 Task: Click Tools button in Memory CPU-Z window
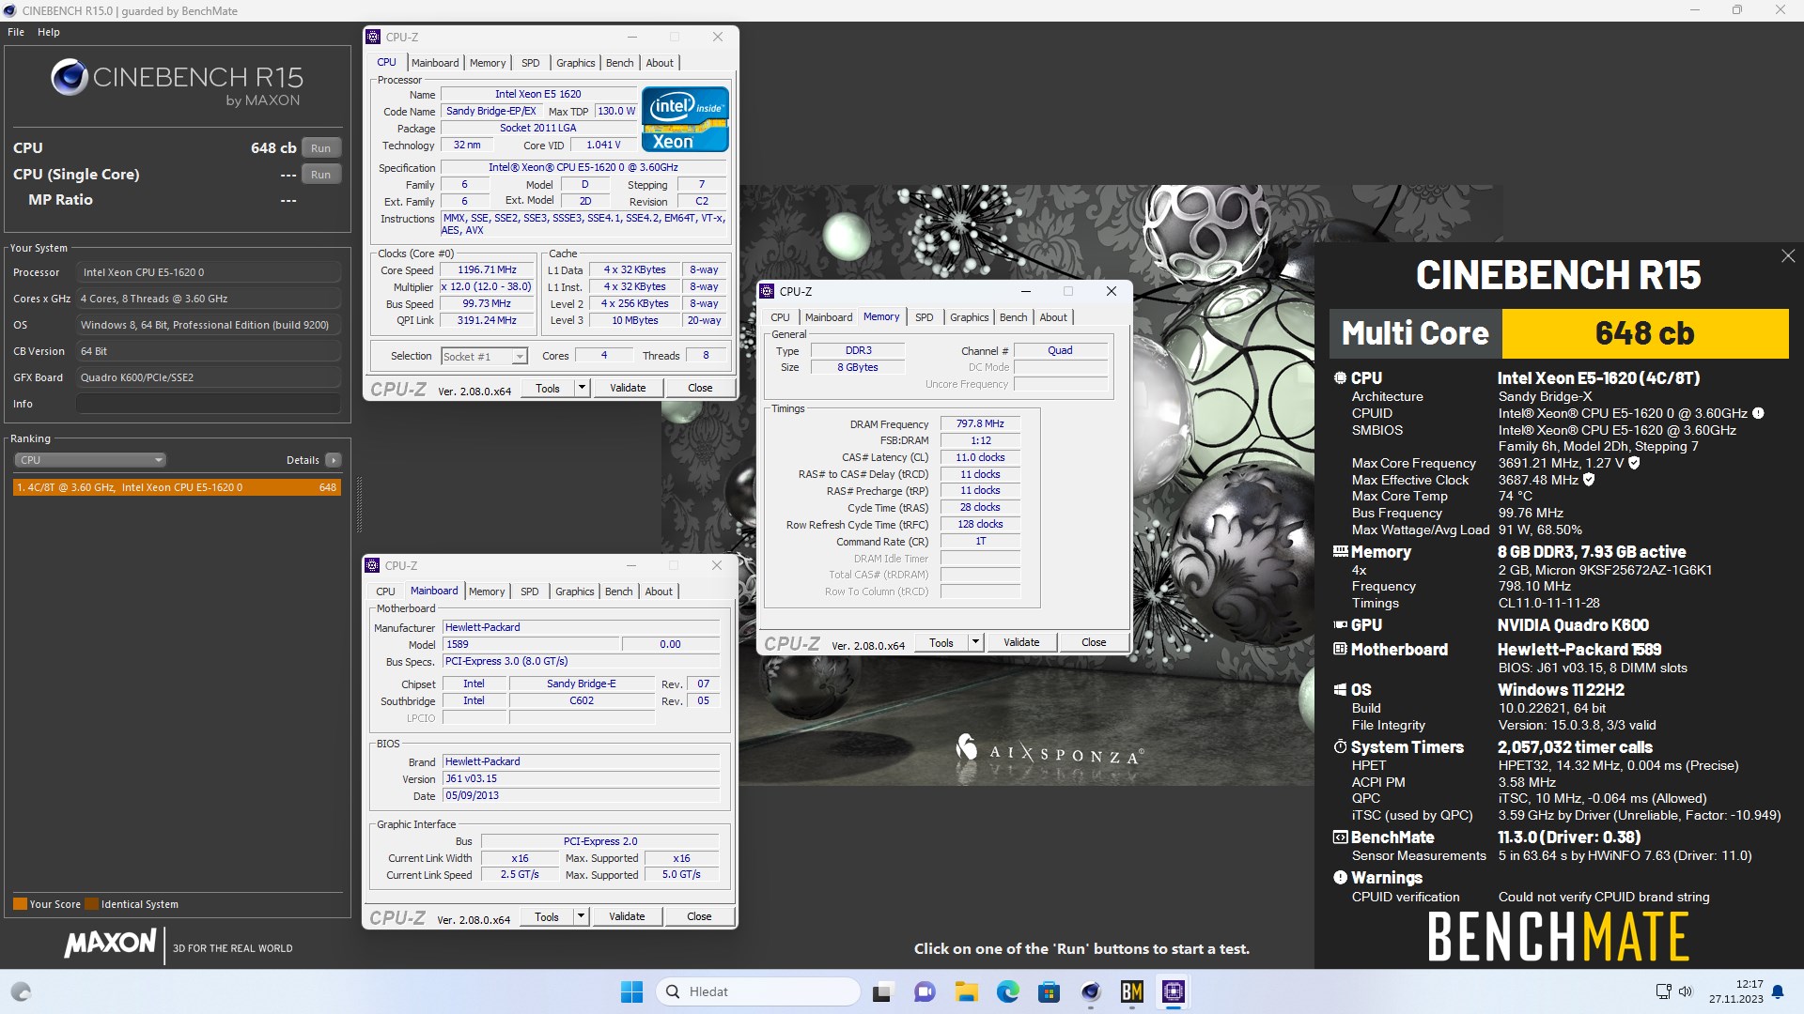(941, 643)
